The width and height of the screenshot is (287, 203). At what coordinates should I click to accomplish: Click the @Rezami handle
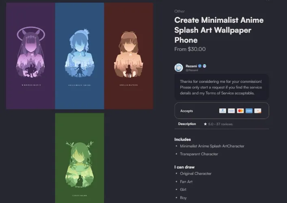[x=192, y=70]
